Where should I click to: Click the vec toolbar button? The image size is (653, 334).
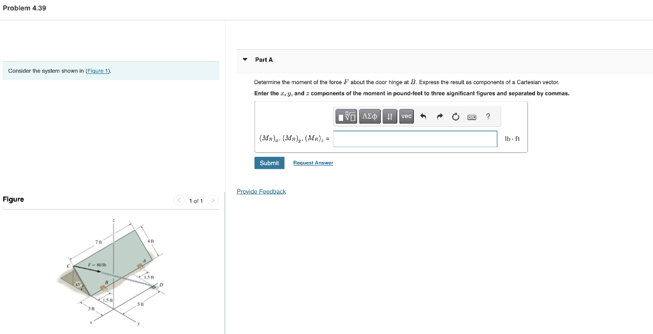point(406,117)
